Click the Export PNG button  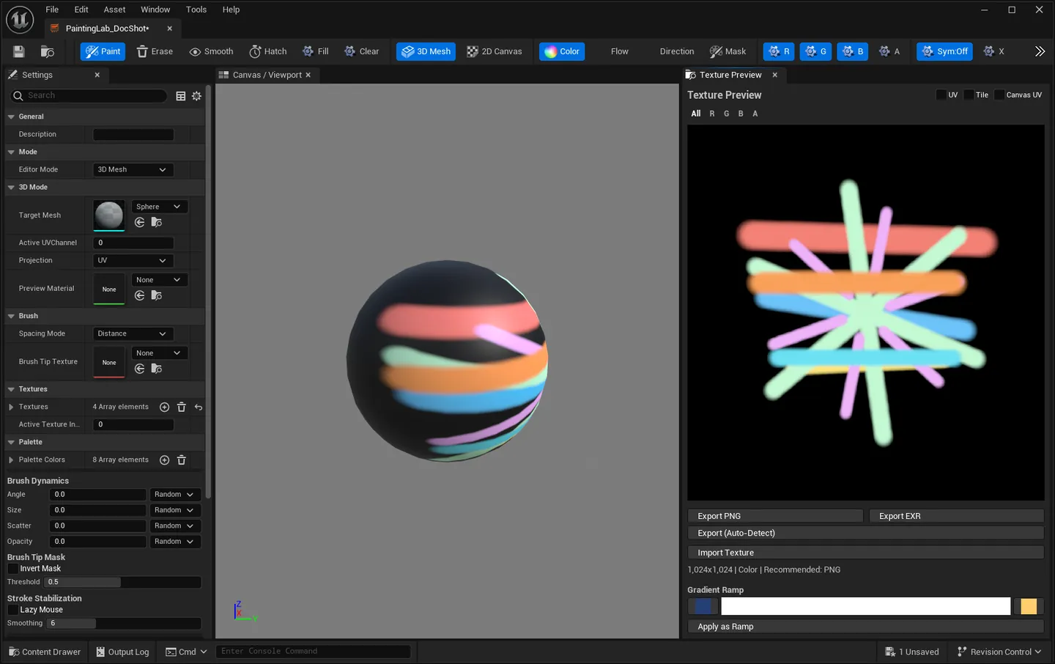click(775, 516)
